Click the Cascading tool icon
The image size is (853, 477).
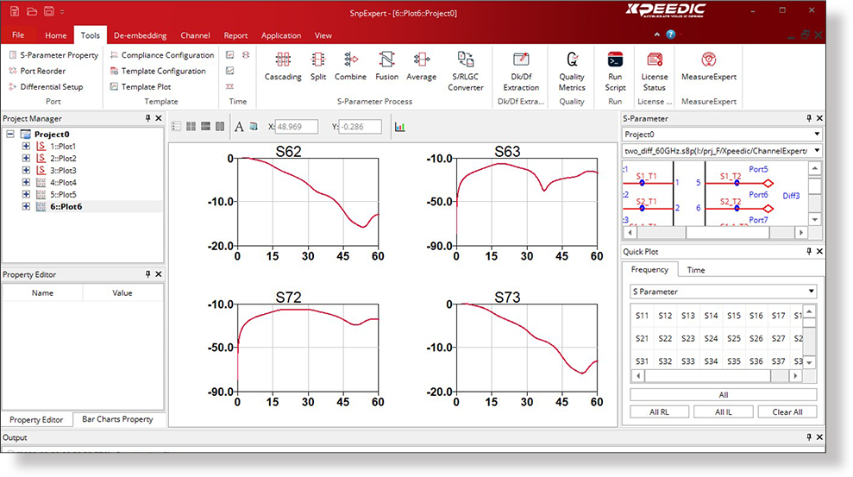(282, 60)
